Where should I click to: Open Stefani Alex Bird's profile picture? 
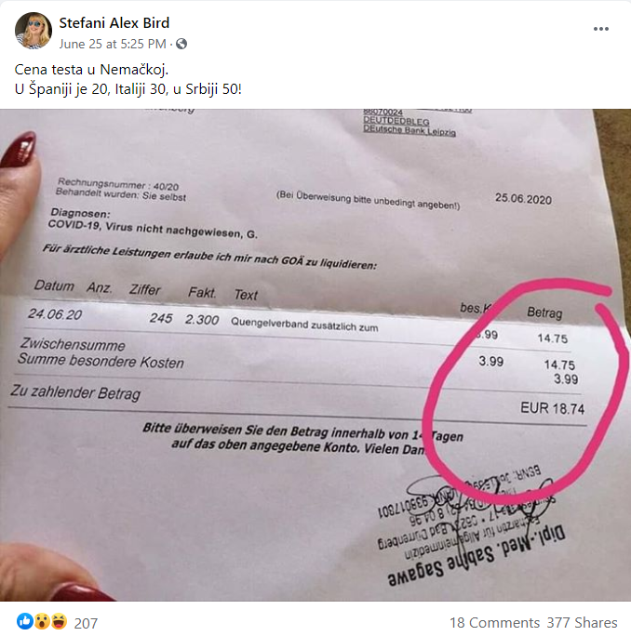click(x=34, y=31)
